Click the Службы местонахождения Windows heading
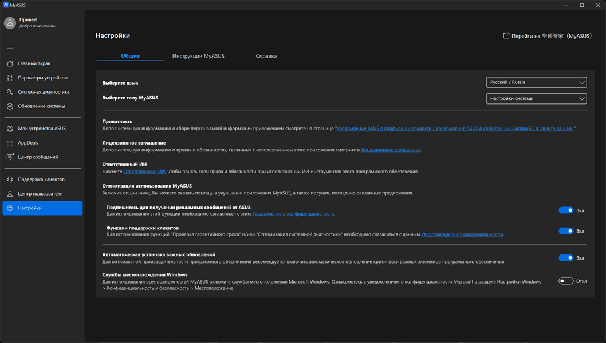606x343 pixels. tap(145, 275)
